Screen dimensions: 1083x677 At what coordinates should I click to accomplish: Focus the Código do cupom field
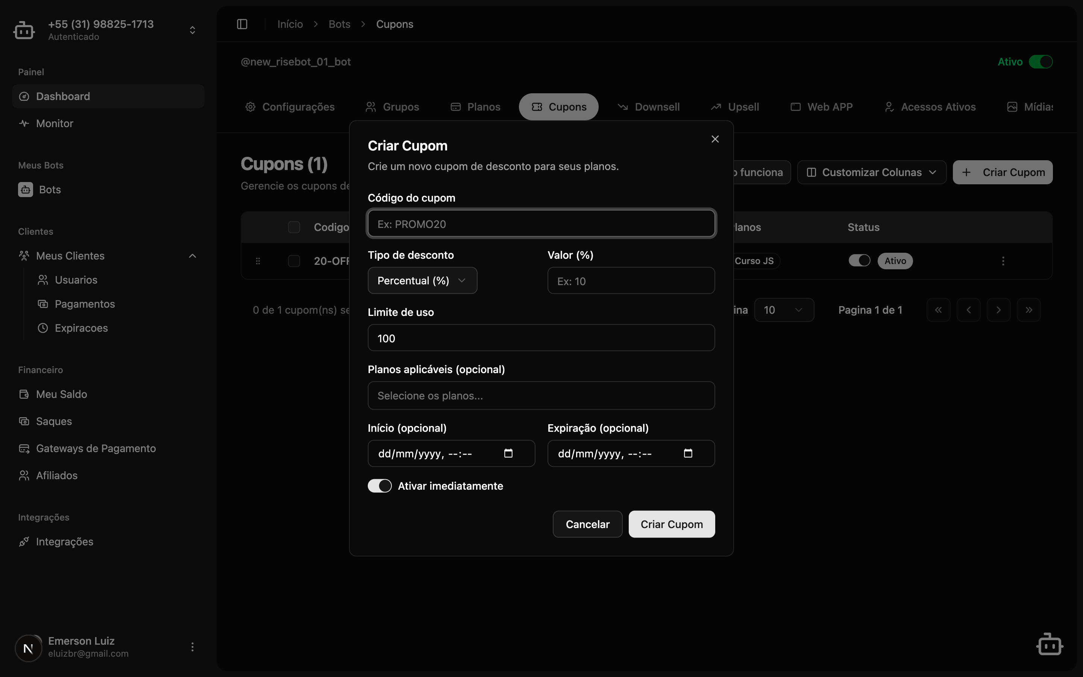coord(541,223)
